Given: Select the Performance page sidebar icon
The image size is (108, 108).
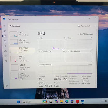Looking at the screenshot, I should [5, 36].
